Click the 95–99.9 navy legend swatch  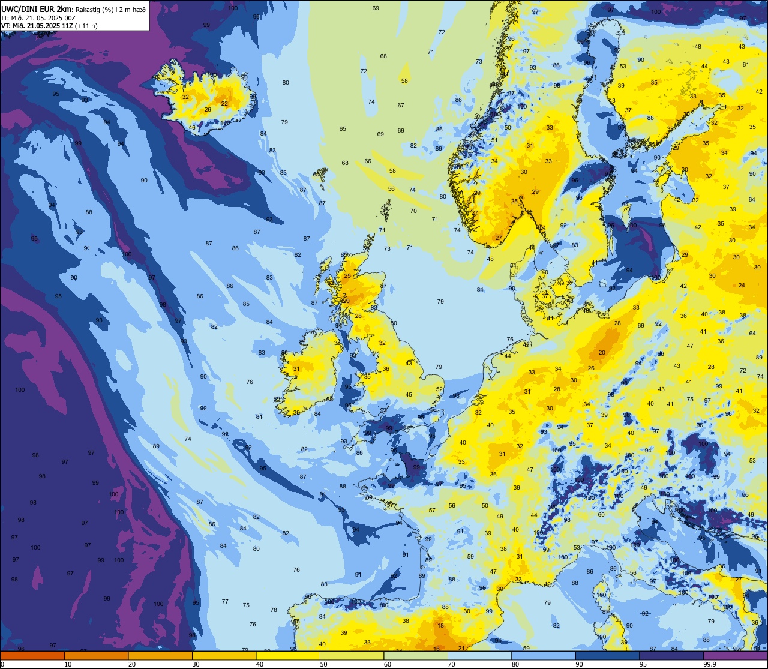point(671,655)
